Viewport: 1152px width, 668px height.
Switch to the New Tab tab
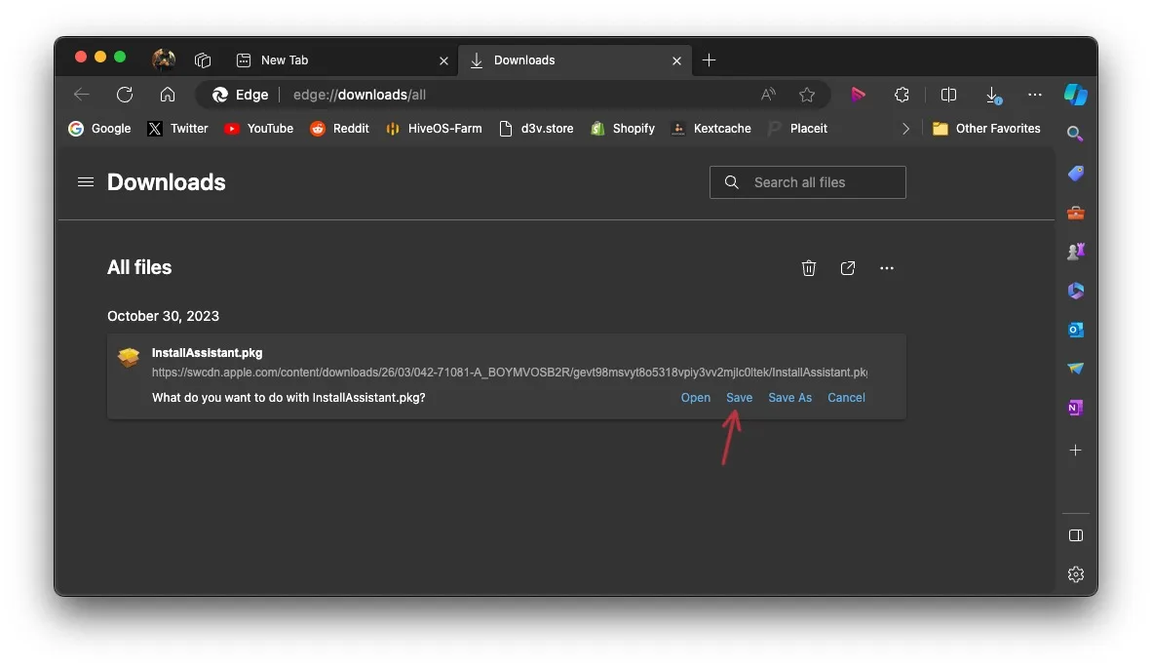coord(342,60)
